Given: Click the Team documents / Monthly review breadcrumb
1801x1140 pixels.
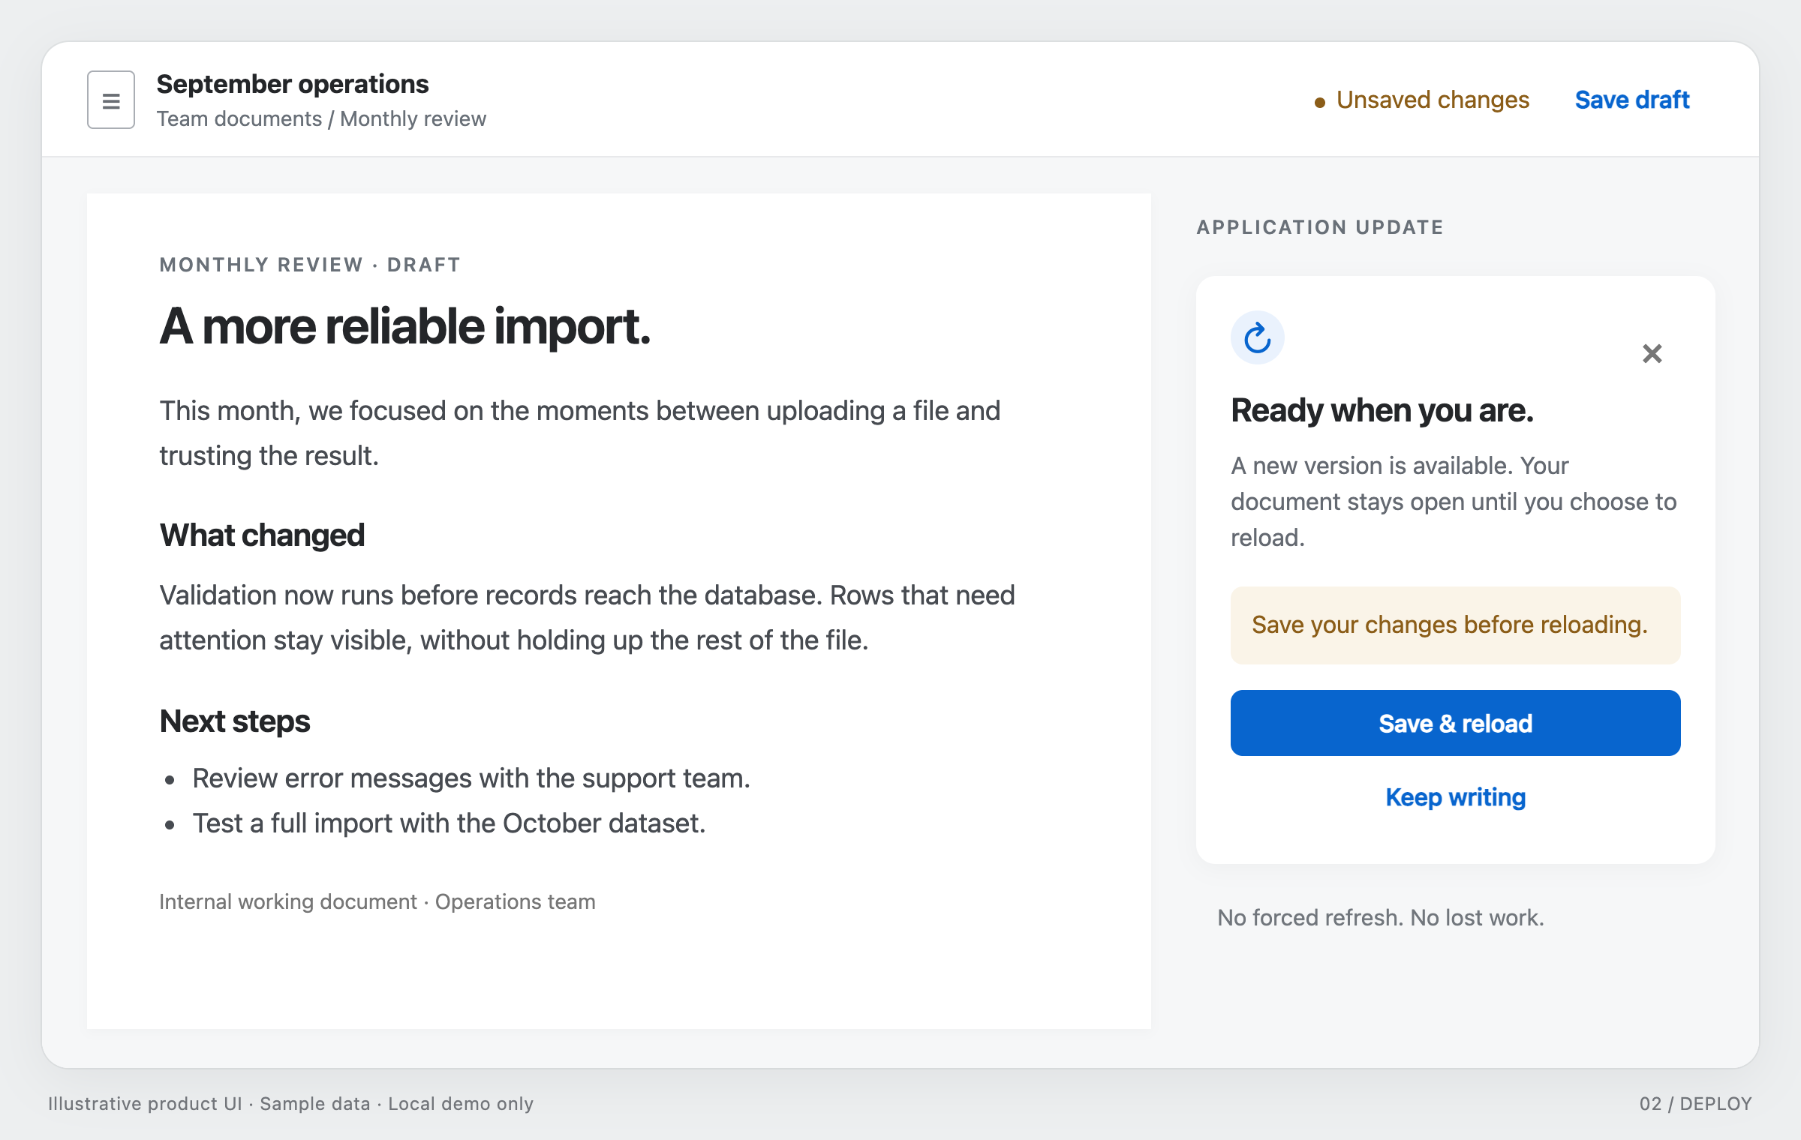Looking at the screenshot, I should 321,119.
